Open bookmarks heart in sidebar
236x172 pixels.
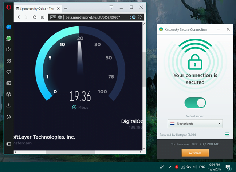[x=9, y=72]
